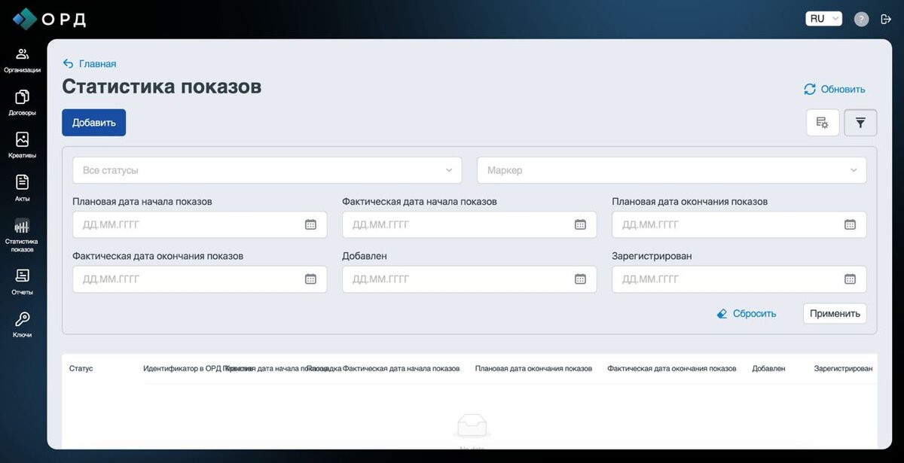
Task: Click the Добавить button
Action: (x=94, y=123)
